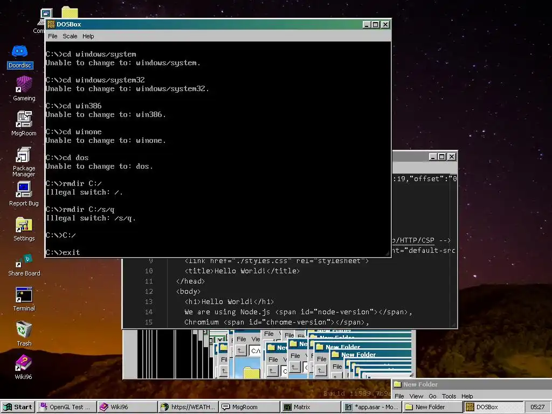Select the Report Bug desktop icon
Screen dimensions: 552x414
[24, 194]
